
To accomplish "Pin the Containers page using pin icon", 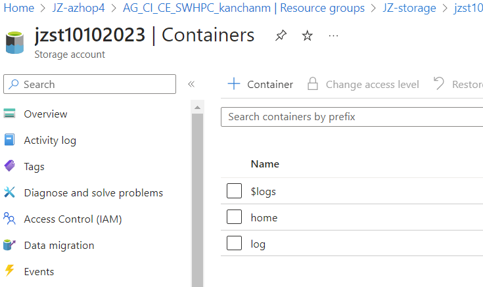I will 281,35.
